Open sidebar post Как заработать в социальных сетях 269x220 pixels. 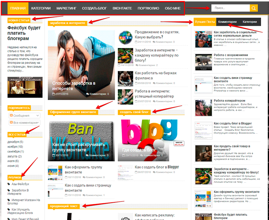[235, 34]
